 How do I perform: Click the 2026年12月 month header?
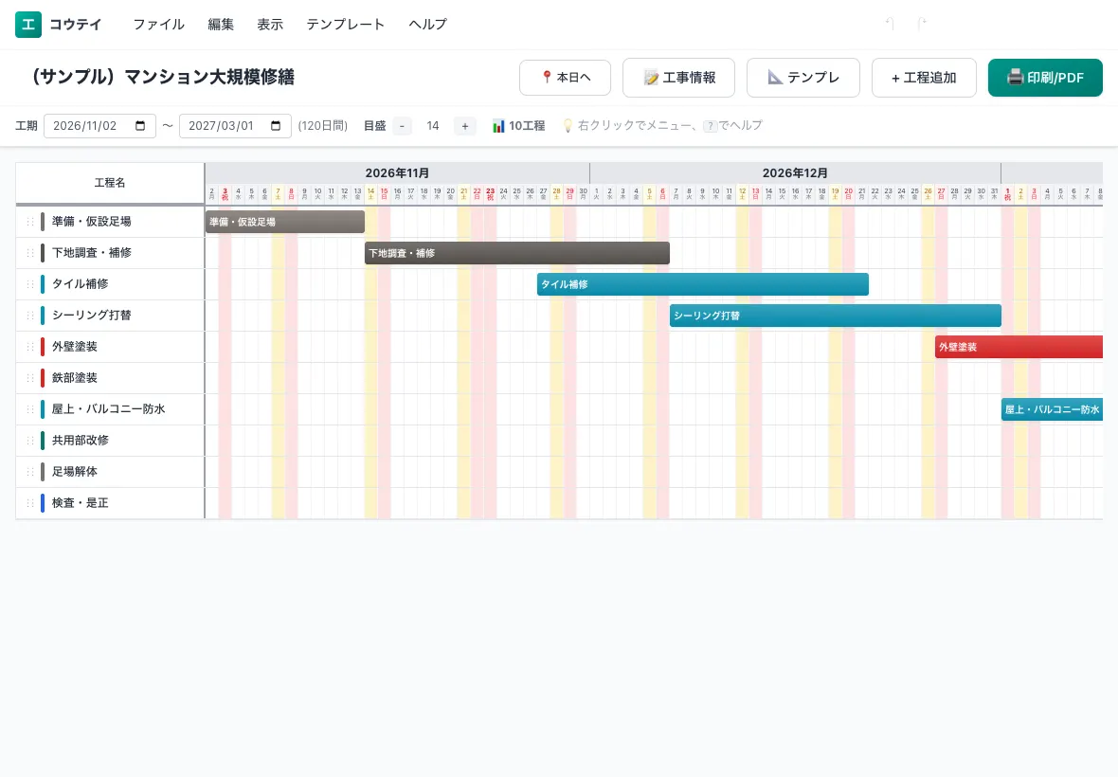(x=795, y=173)
